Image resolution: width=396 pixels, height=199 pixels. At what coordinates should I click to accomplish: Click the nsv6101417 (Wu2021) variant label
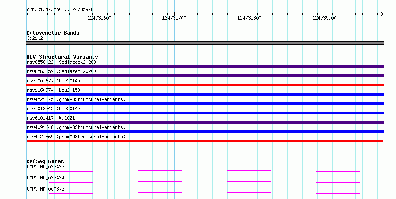click(52, 118)
